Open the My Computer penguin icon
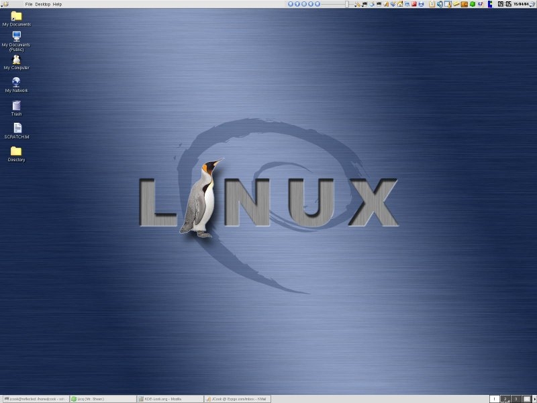The height and width of the screenshot is (403, 537). pyautogui.click(x=16, y=60)
